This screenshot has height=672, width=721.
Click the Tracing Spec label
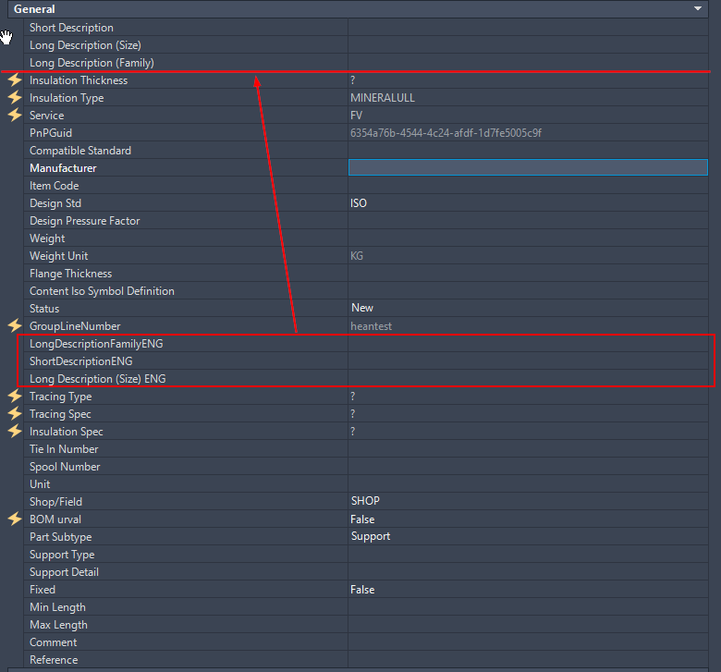60,414
